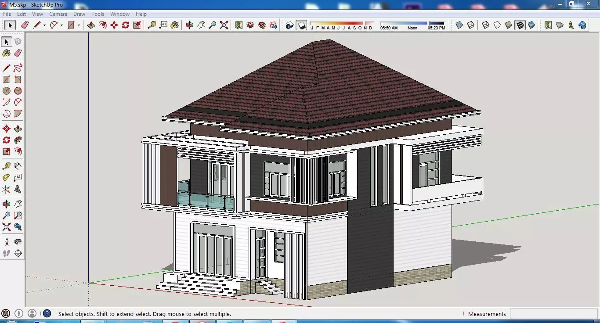This screenshot has height=323, width=600.
Task: Toggle X-Ray face style
Action: click(459, 25)
